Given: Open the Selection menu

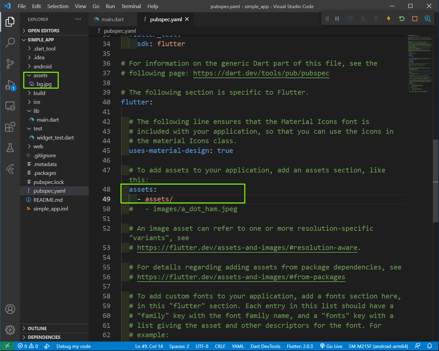Looking at the screenshot, I should click(x=58, y=6).
